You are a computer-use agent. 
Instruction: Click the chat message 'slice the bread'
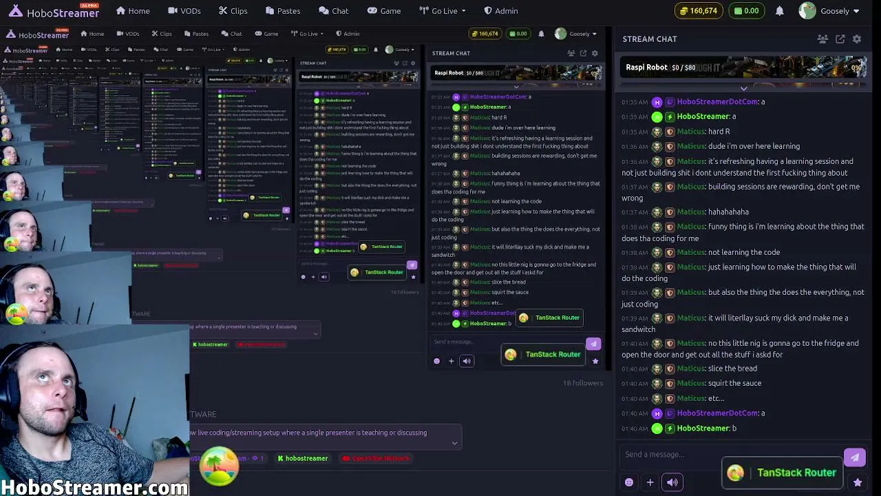[732, 369]
